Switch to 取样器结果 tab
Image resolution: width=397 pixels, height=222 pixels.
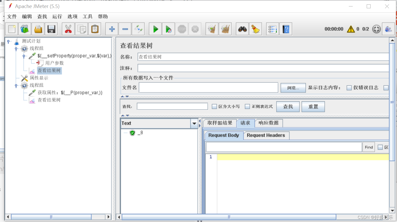[x=220, y=123]
